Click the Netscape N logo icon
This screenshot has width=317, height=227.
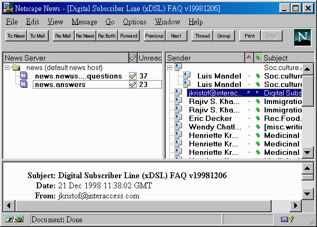pos(302,38)
